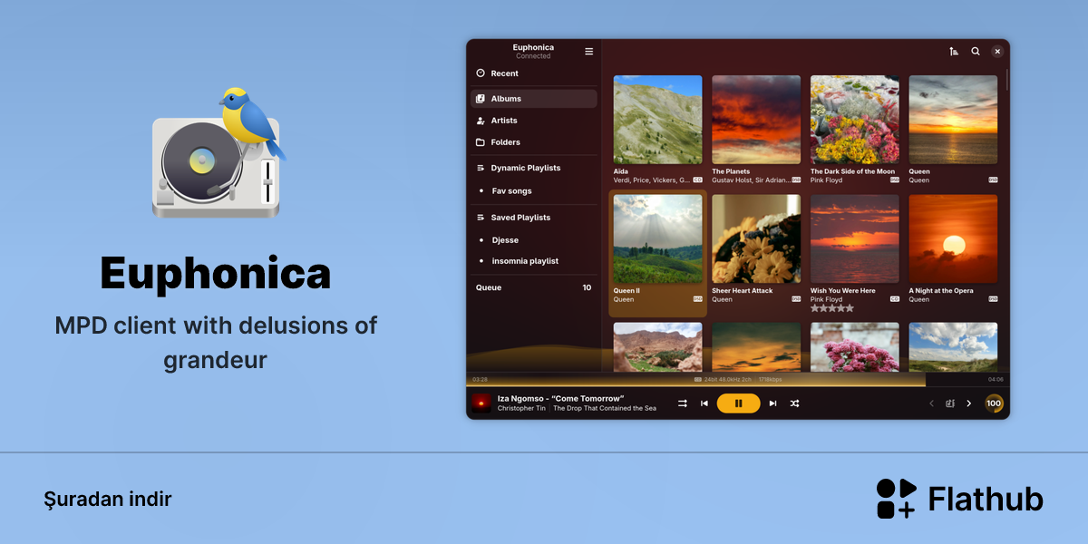
Task: Skip to the next track
Action: [x=772, y=403]
